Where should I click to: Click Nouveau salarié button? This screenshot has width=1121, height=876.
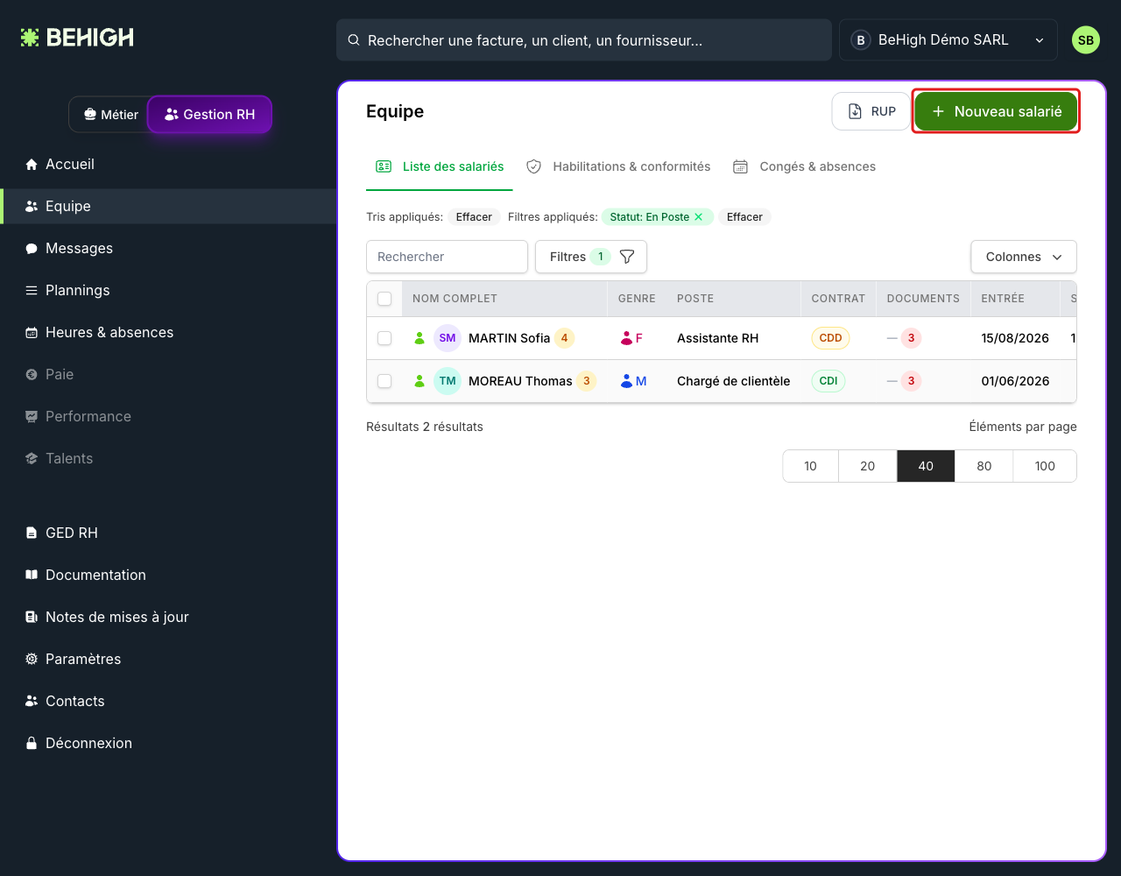(x=996, y=111)
